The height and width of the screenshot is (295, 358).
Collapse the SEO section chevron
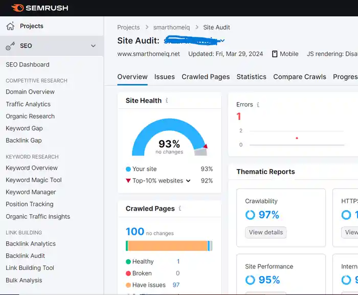[x=93, y=46]
